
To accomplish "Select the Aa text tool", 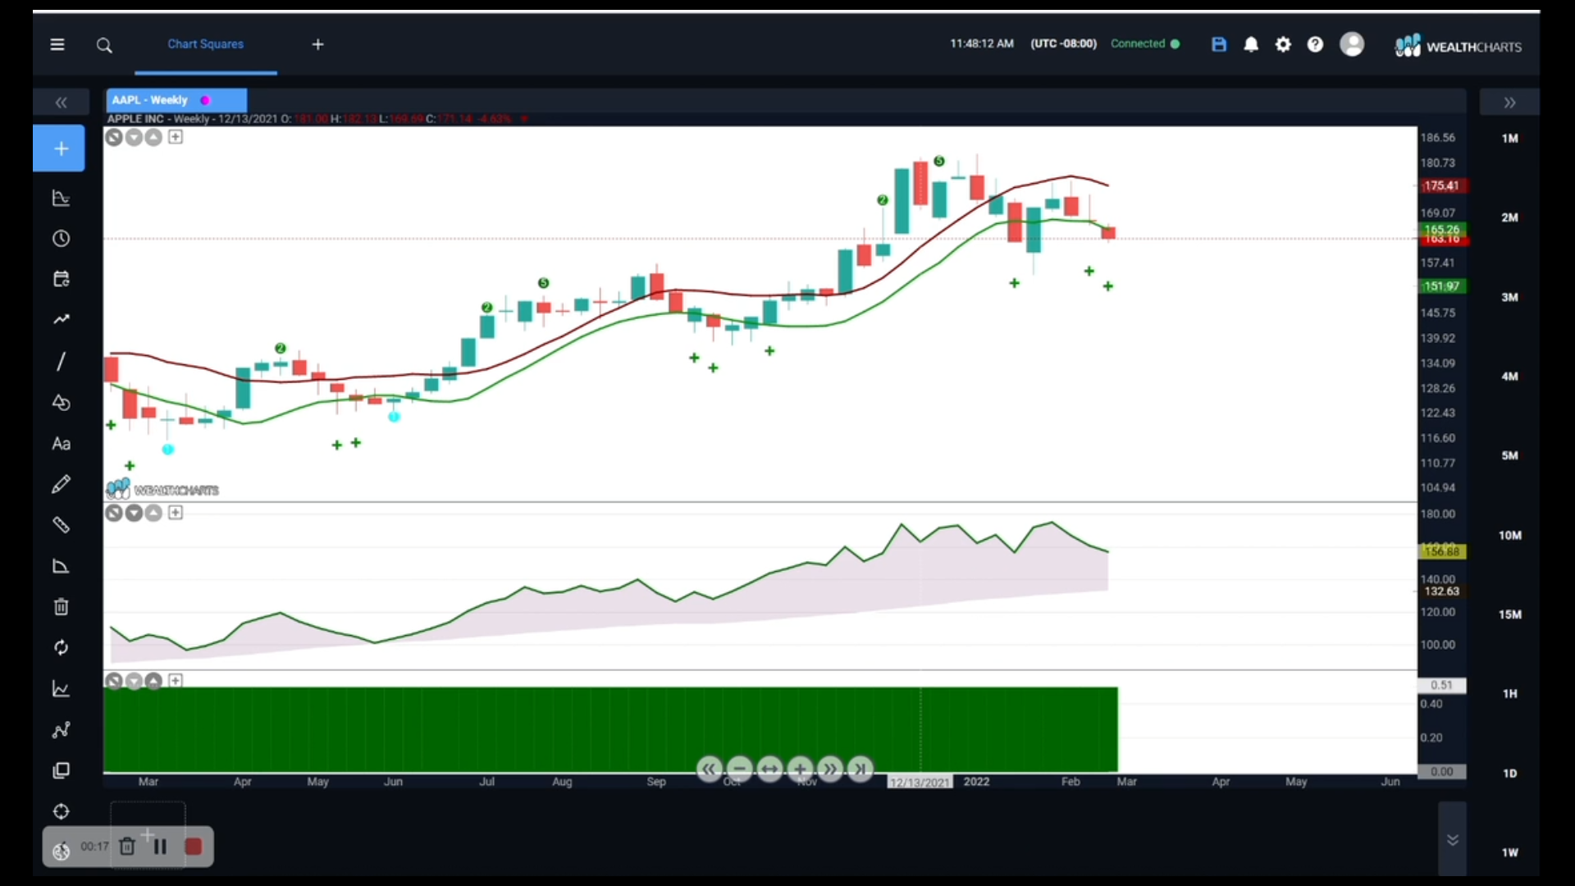I will [x=61, y=444].
